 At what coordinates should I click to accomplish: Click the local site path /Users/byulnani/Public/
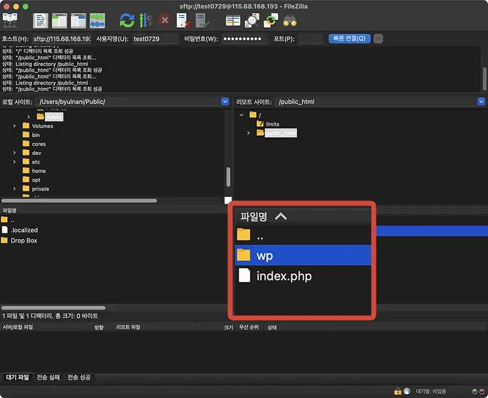[72, 102]
